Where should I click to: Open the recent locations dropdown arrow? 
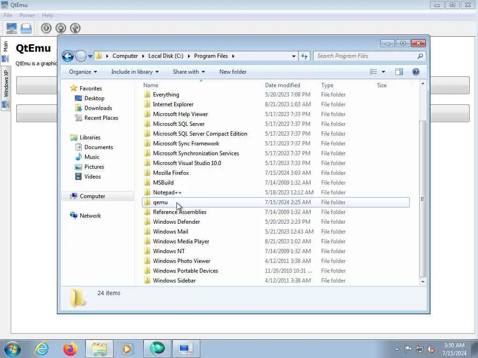pos(90,56)
